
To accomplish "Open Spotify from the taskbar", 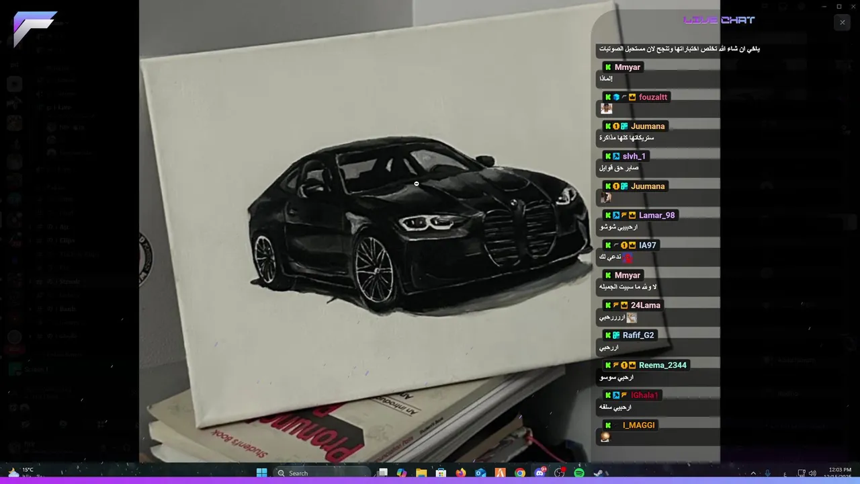I will [x=579, y=473].
